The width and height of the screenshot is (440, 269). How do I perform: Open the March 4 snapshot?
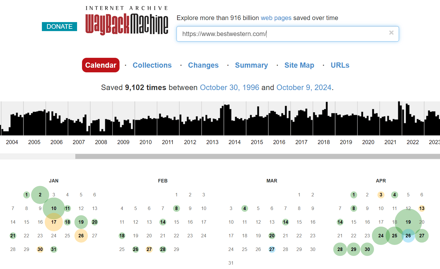coord(245,208)
